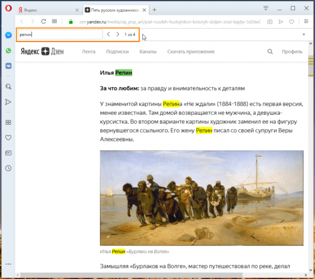Click Скачать приложение link
315x279 pixels.
(191, 52)
